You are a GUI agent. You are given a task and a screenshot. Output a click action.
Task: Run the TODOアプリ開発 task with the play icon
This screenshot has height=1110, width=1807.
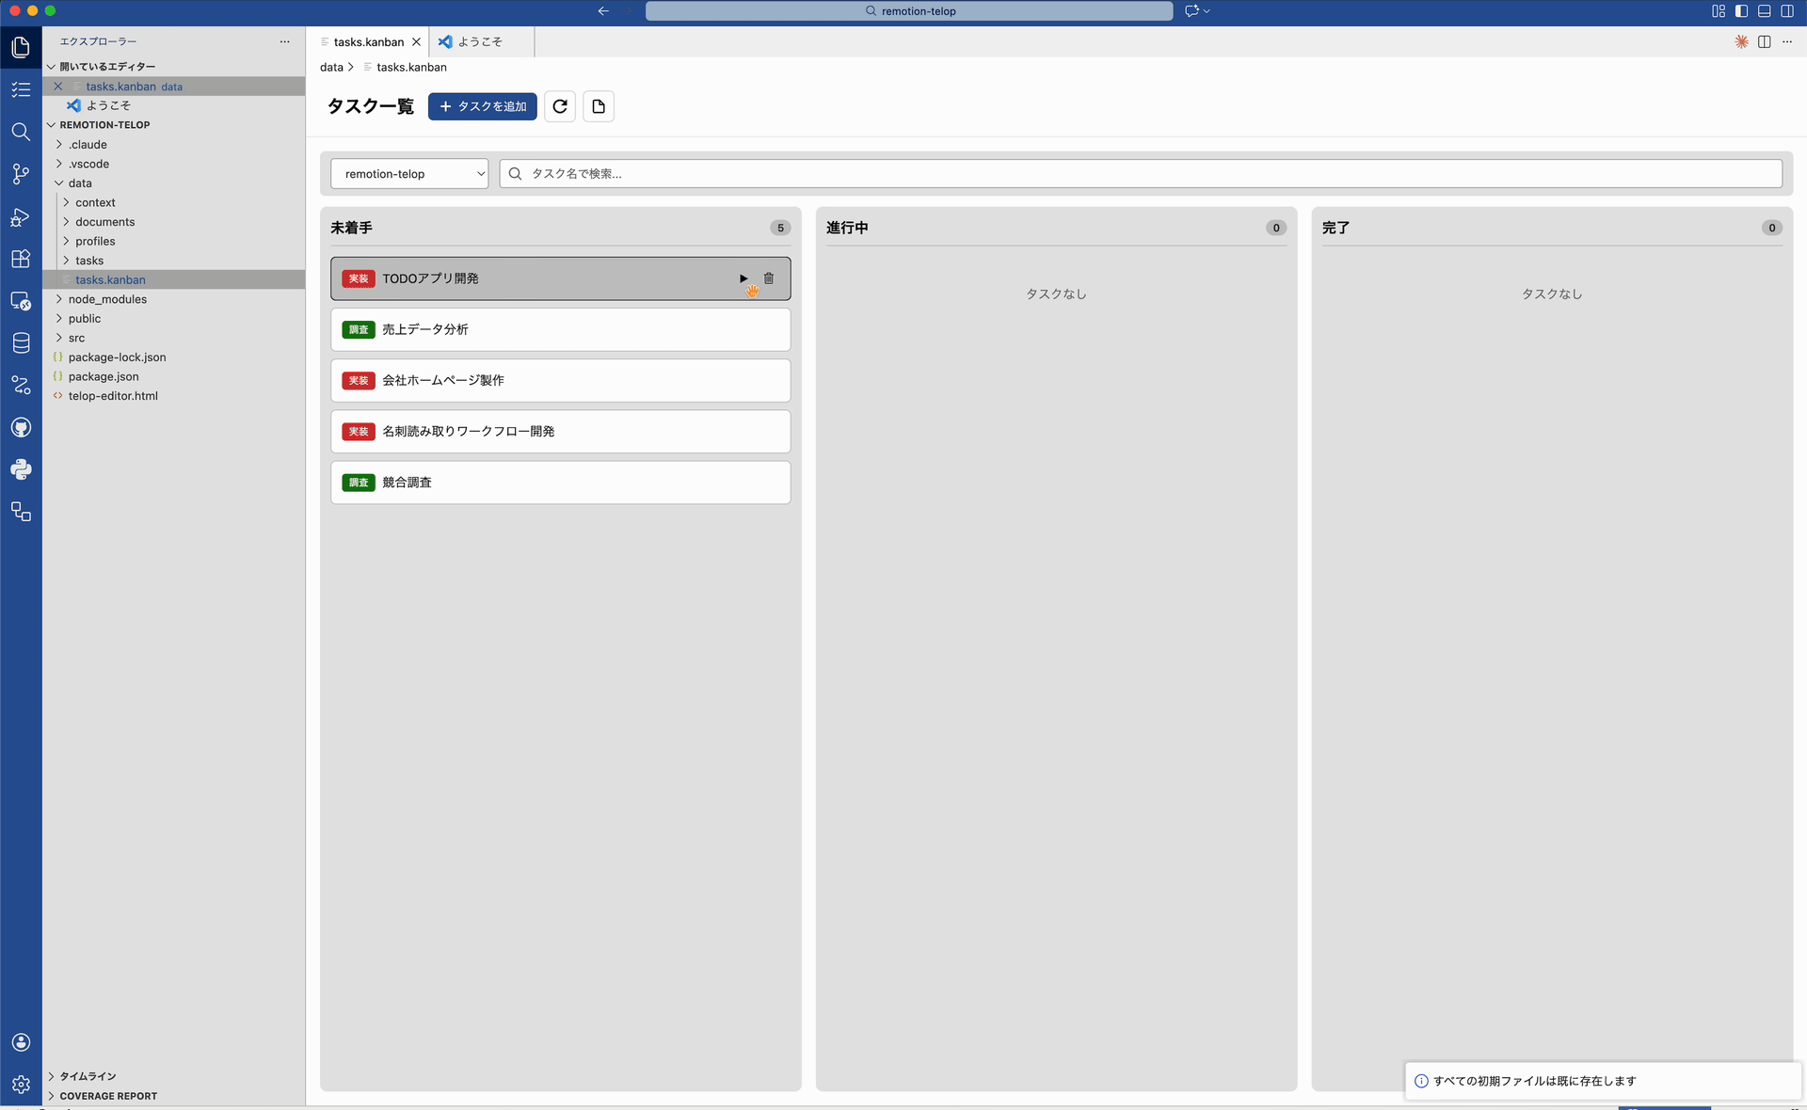[x=743, y=278]
